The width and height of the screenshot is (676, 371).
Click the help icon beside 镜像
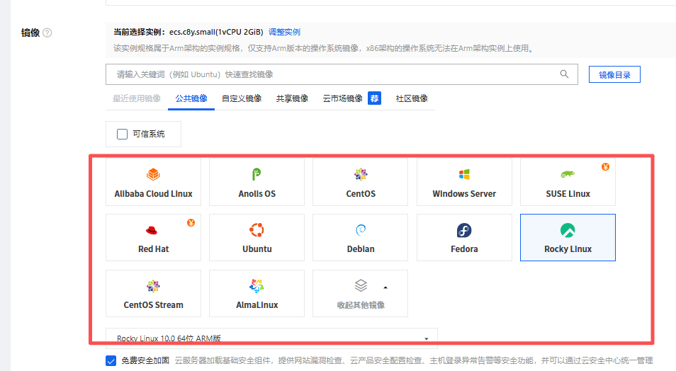47,33
